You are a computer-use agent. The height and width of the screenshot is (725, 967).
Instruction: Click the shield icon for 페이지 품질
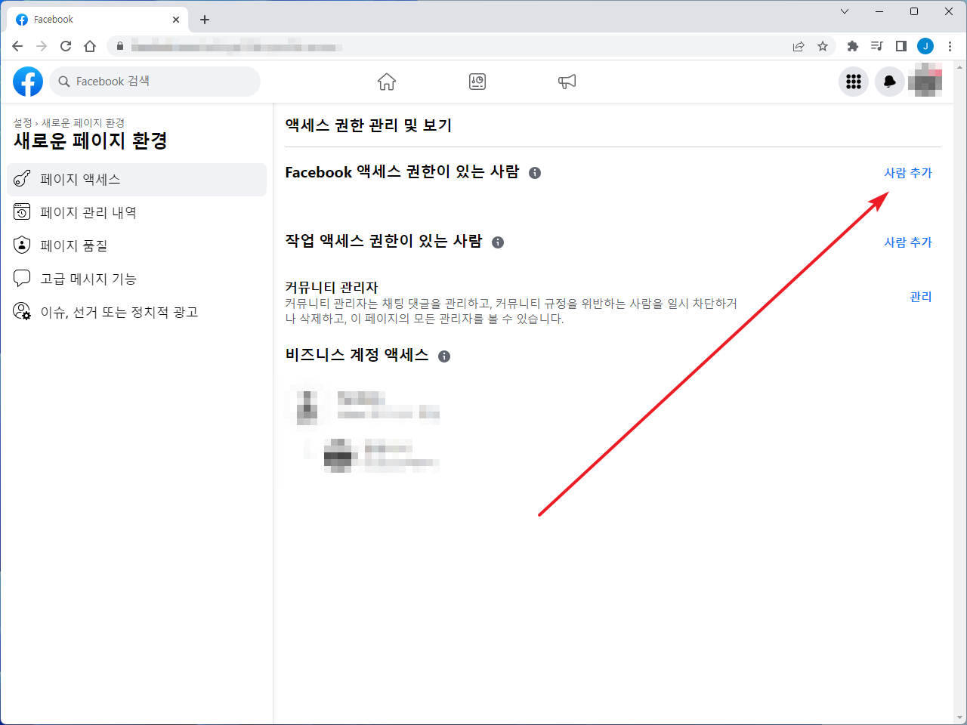point(22,245)
